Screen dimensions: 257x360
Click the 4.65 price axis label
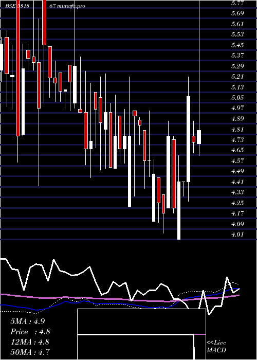tap(237, 150)
